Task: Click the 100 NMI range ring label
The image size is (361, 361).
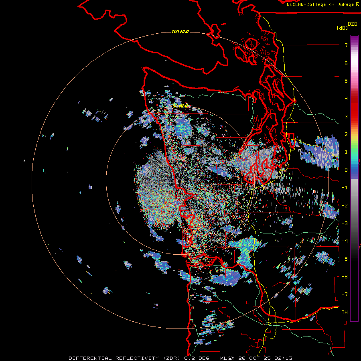Action: 180,32
